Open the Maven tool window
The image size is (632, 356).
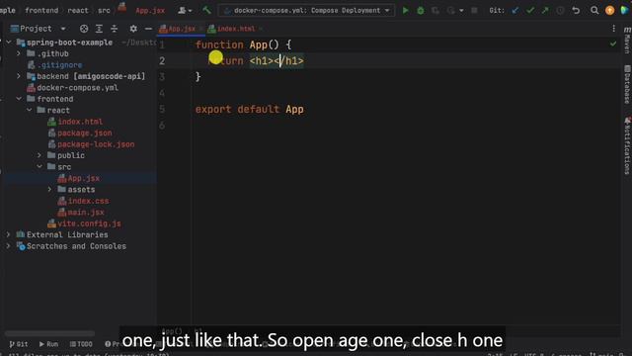click(627, 41)
